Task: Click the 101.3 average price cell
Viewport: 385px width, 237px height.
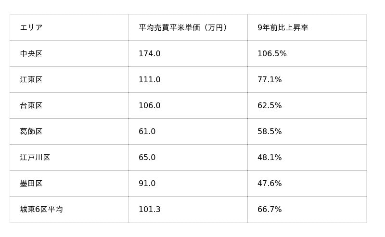Action: click(x=150, y=210)
